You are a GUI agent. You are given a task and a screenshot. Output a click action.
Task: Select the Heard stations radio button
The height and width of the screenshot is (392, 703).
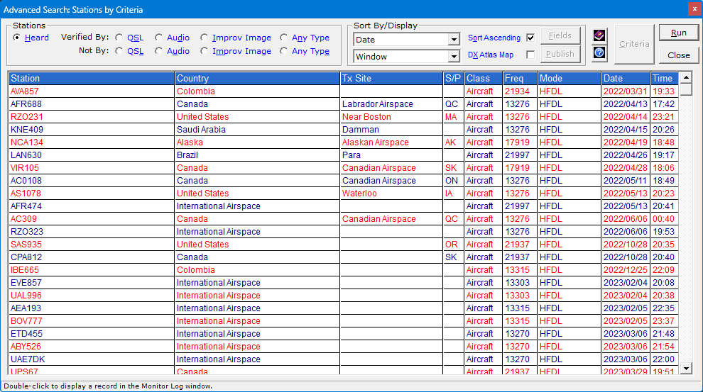[17, 38]
